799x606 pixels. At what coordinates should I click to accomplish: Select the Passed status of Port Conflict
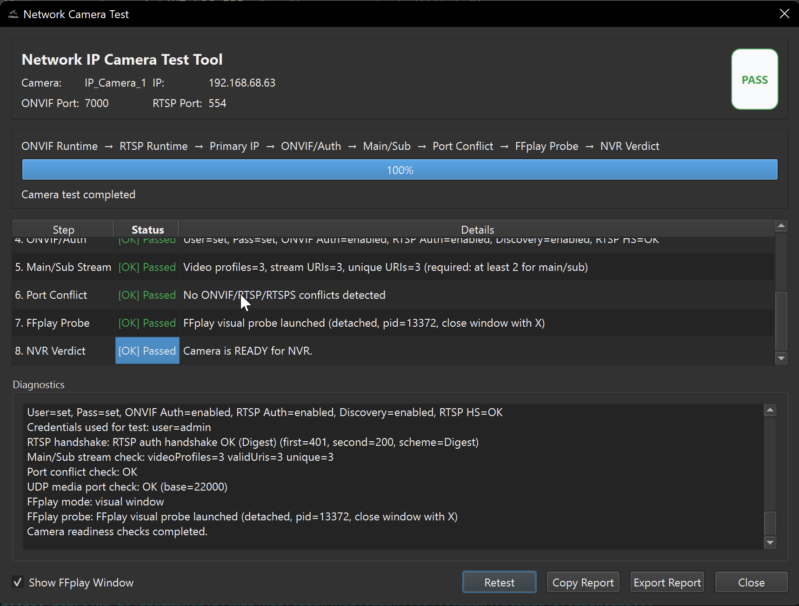coord(147,295)
